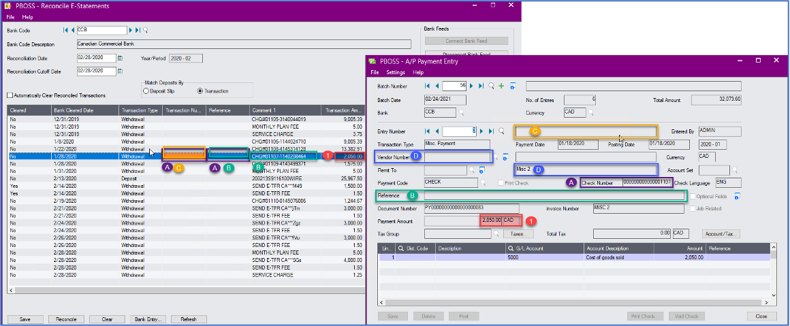Jump to last Batch Number
This screenshot has height=326, width=790.
[481, 86]
